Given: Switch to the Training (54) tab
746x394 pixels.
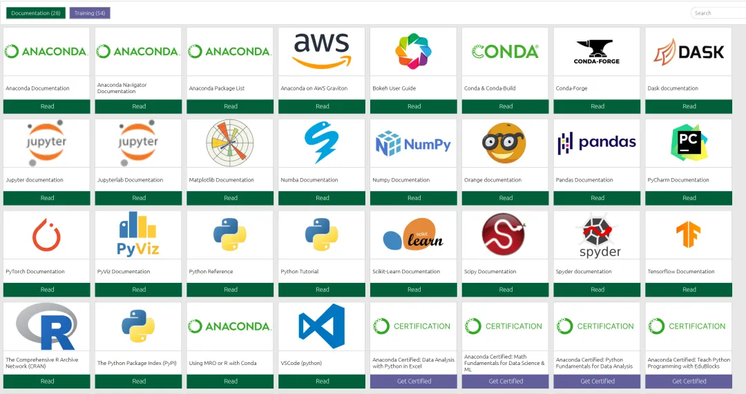Looking at the screenshot, I should 89,13.
